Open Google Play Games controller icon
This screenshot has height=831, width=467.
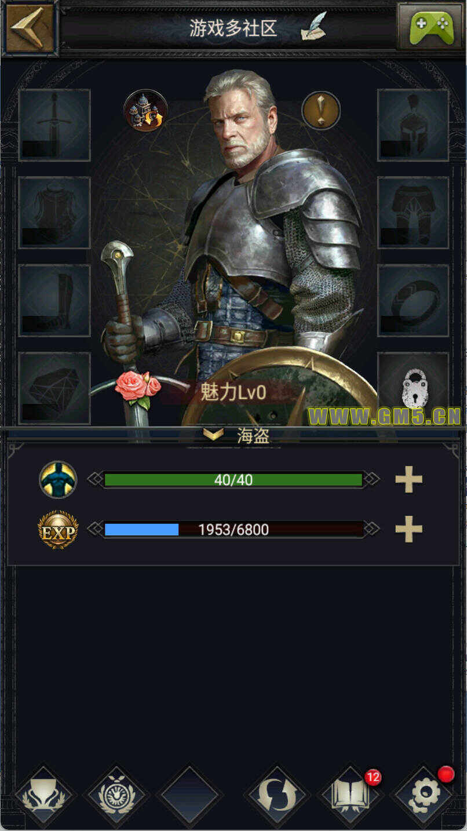click(x=431, y=27)
